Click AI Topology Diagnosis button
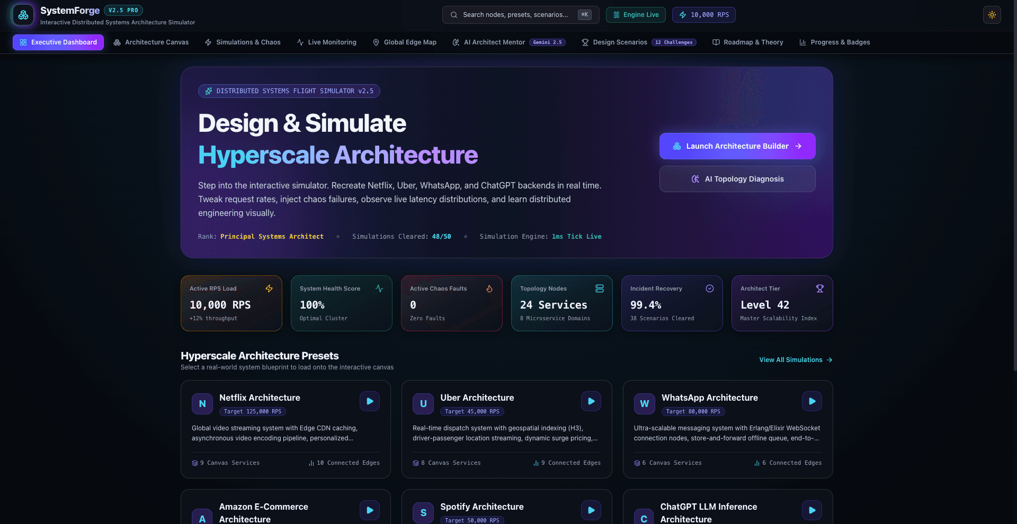 tap(737, 179)
